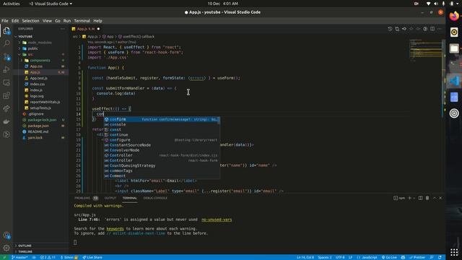The image size is (462, 260).
Task: Expand the components folder
Action: click(40, 61)
